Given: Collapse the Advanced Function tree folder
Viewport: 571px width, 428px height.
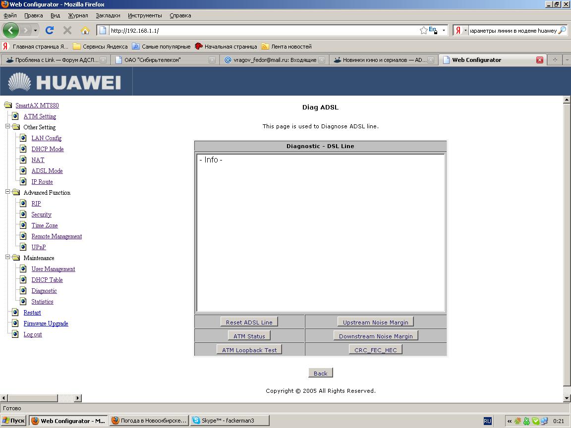Looking at the screenshot, I should (x=8, y=193).
